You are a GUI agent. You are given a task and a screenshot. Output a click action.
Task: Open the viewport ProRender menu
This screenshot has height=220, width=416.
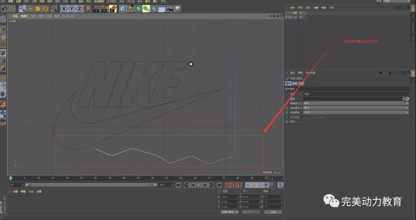69,16
